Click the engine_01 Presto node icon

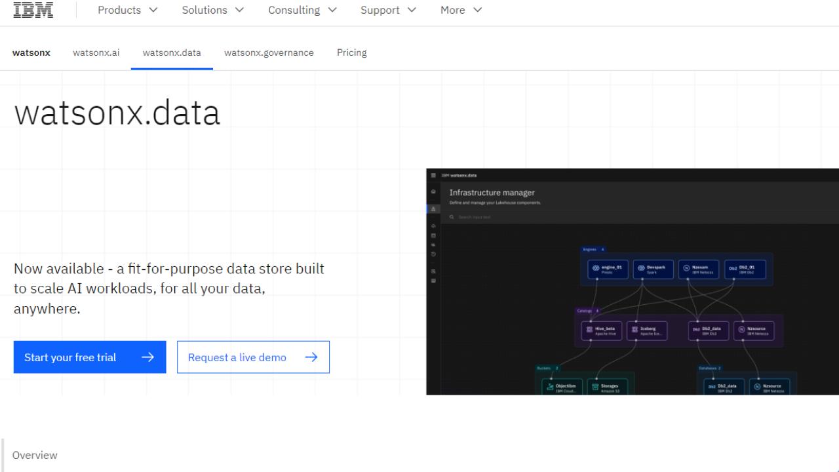click(x=596, y=268)
